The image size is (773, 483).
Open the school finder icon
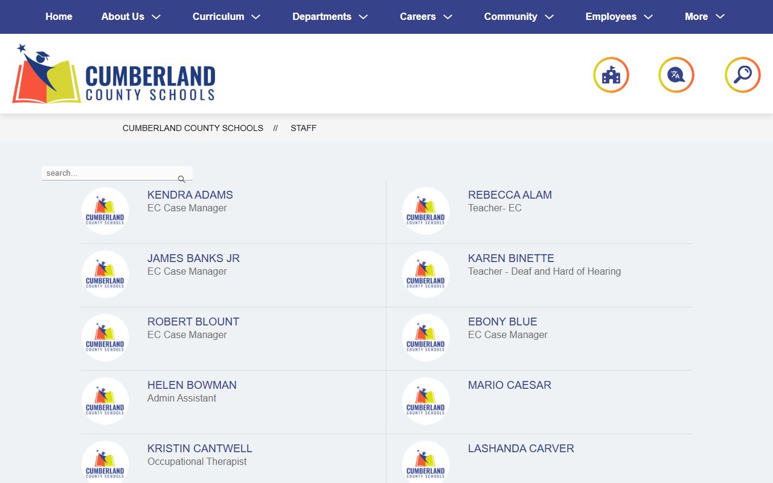[x=611, y=75]
